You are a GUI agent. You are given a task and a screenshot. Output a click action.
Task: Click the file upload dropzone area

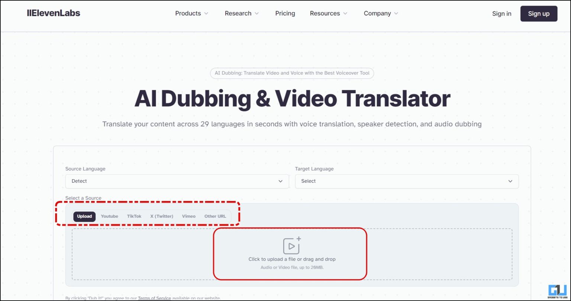pos(291,254)
